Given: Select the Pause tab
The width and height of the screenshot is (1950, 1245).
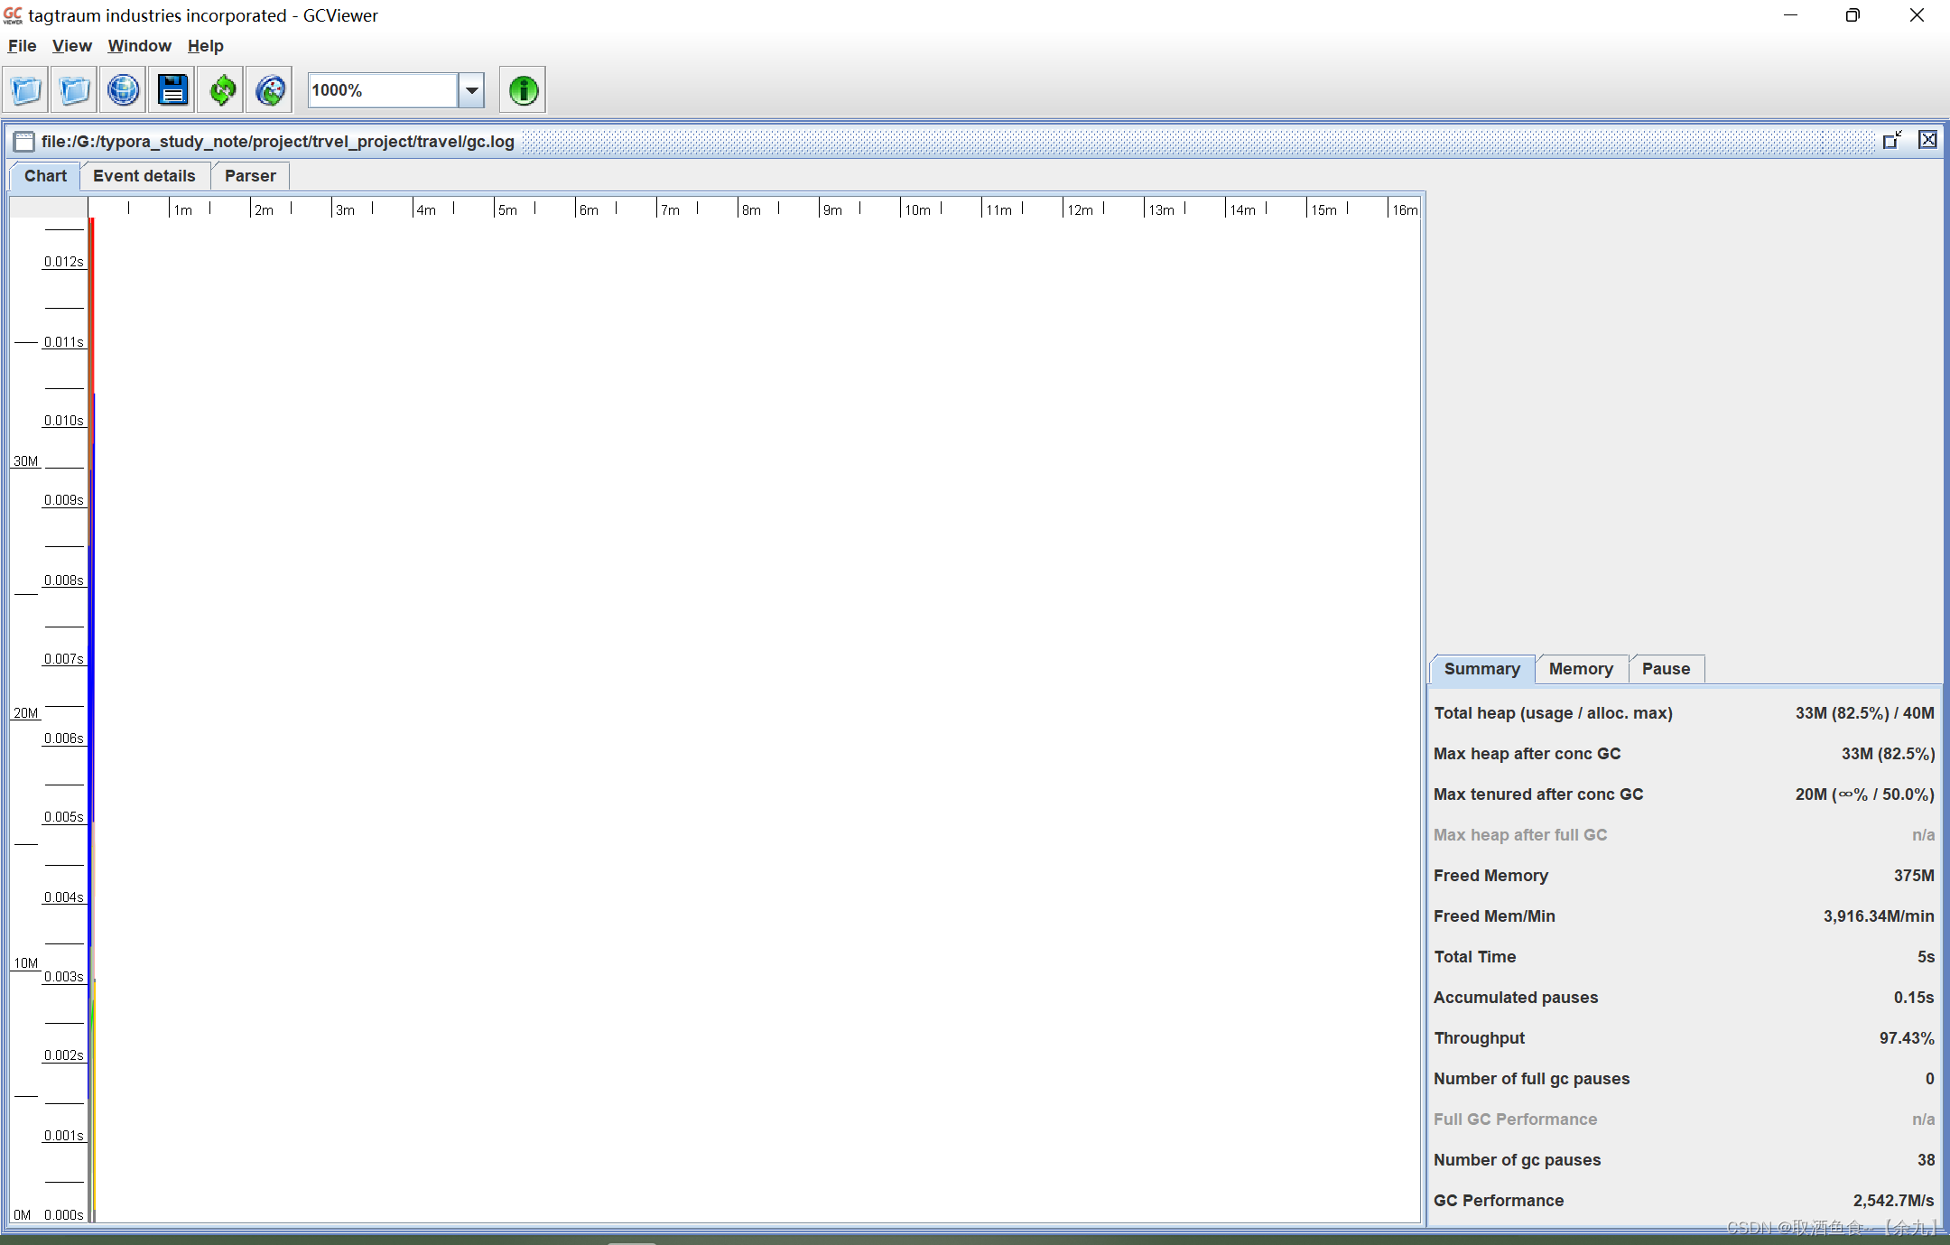Looking at the screenshot, I should pyautogui.click(x=1666, y=669).
